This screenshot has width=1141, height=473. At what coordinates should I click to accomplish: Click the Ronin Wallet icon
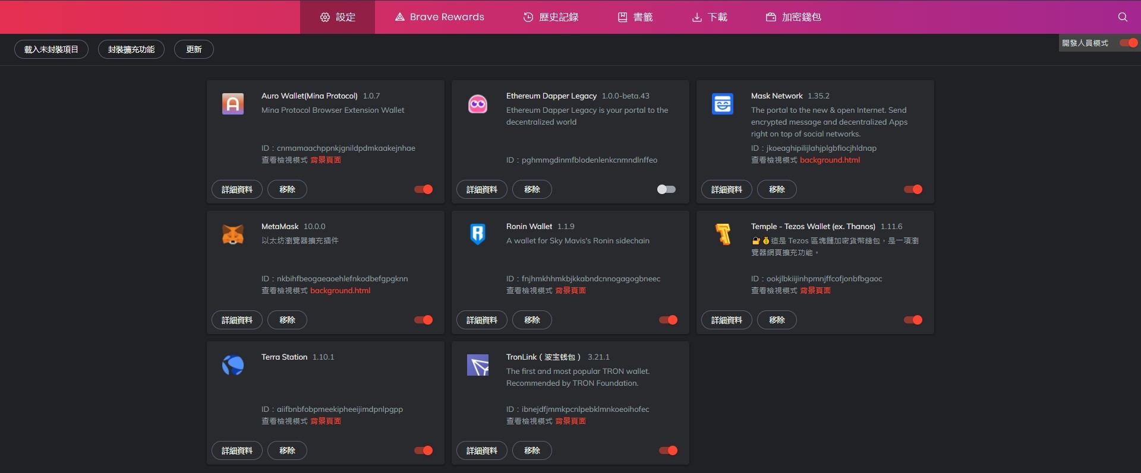tap(478, 234)
